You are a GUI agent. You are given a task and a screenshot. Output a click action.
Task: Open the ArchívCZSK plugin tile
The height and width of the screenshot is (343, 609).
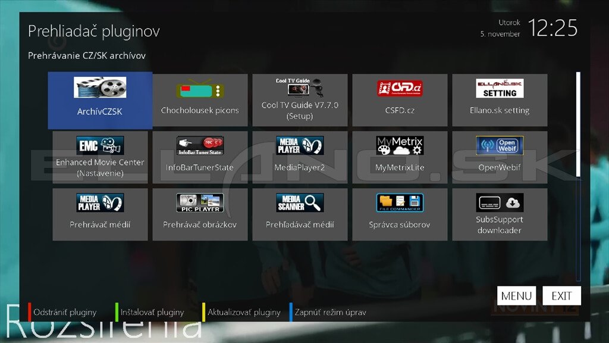coord(100,100)
